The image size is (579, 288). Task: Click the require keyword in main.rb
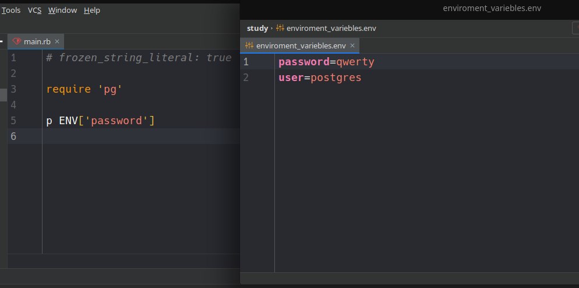pyautogui.click(x=68, y=89)
